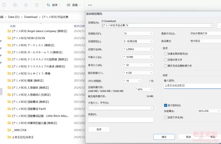The width and height of the screenshot is (221, 144).
Task: Click the rename icon in Explorer toolbar
Action: pyautogui.click(x=15, y=5)
